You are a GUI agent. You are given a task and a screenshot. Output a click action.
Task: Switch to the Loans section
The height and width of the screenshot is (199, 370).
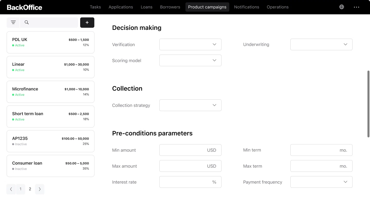[146, 7]
